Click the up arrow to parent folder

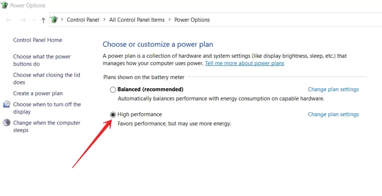(x=43, y=20)
